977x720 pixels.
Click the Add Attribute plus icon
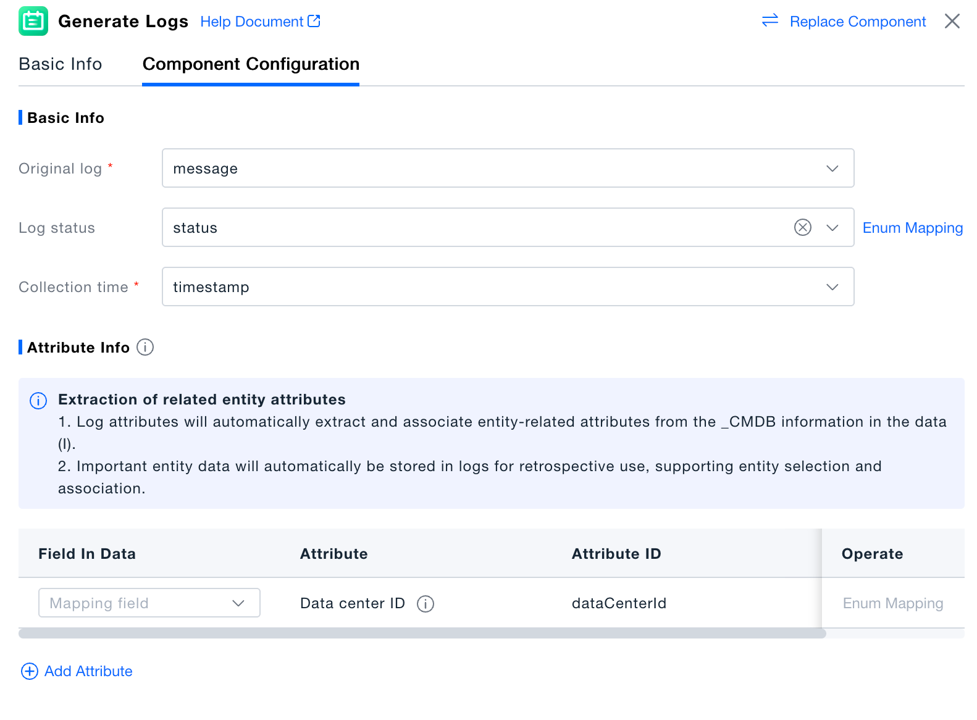click(x=30, y=671)
